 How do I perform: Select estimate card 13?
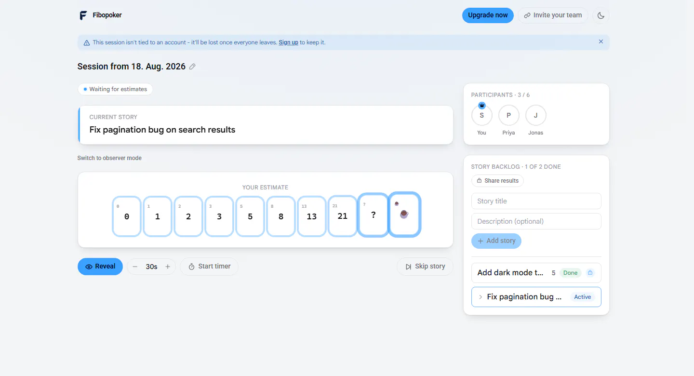point(312,216)
